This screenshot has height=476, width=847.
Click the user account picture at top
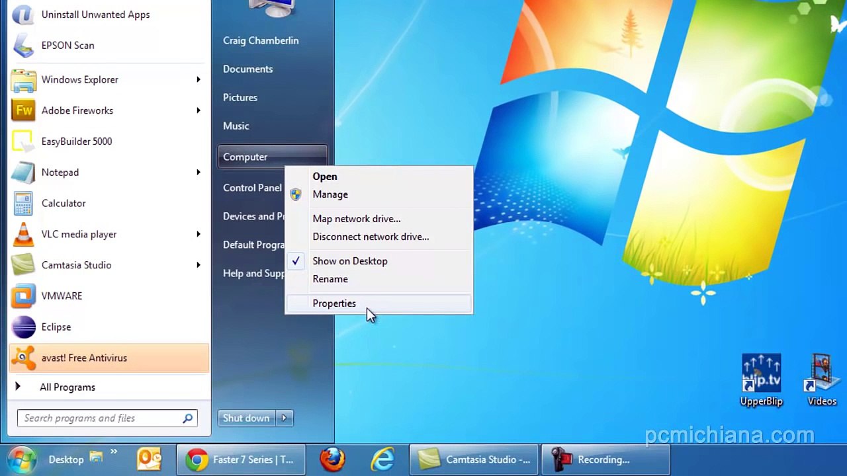pyautogui.click(x=272, y=9)
